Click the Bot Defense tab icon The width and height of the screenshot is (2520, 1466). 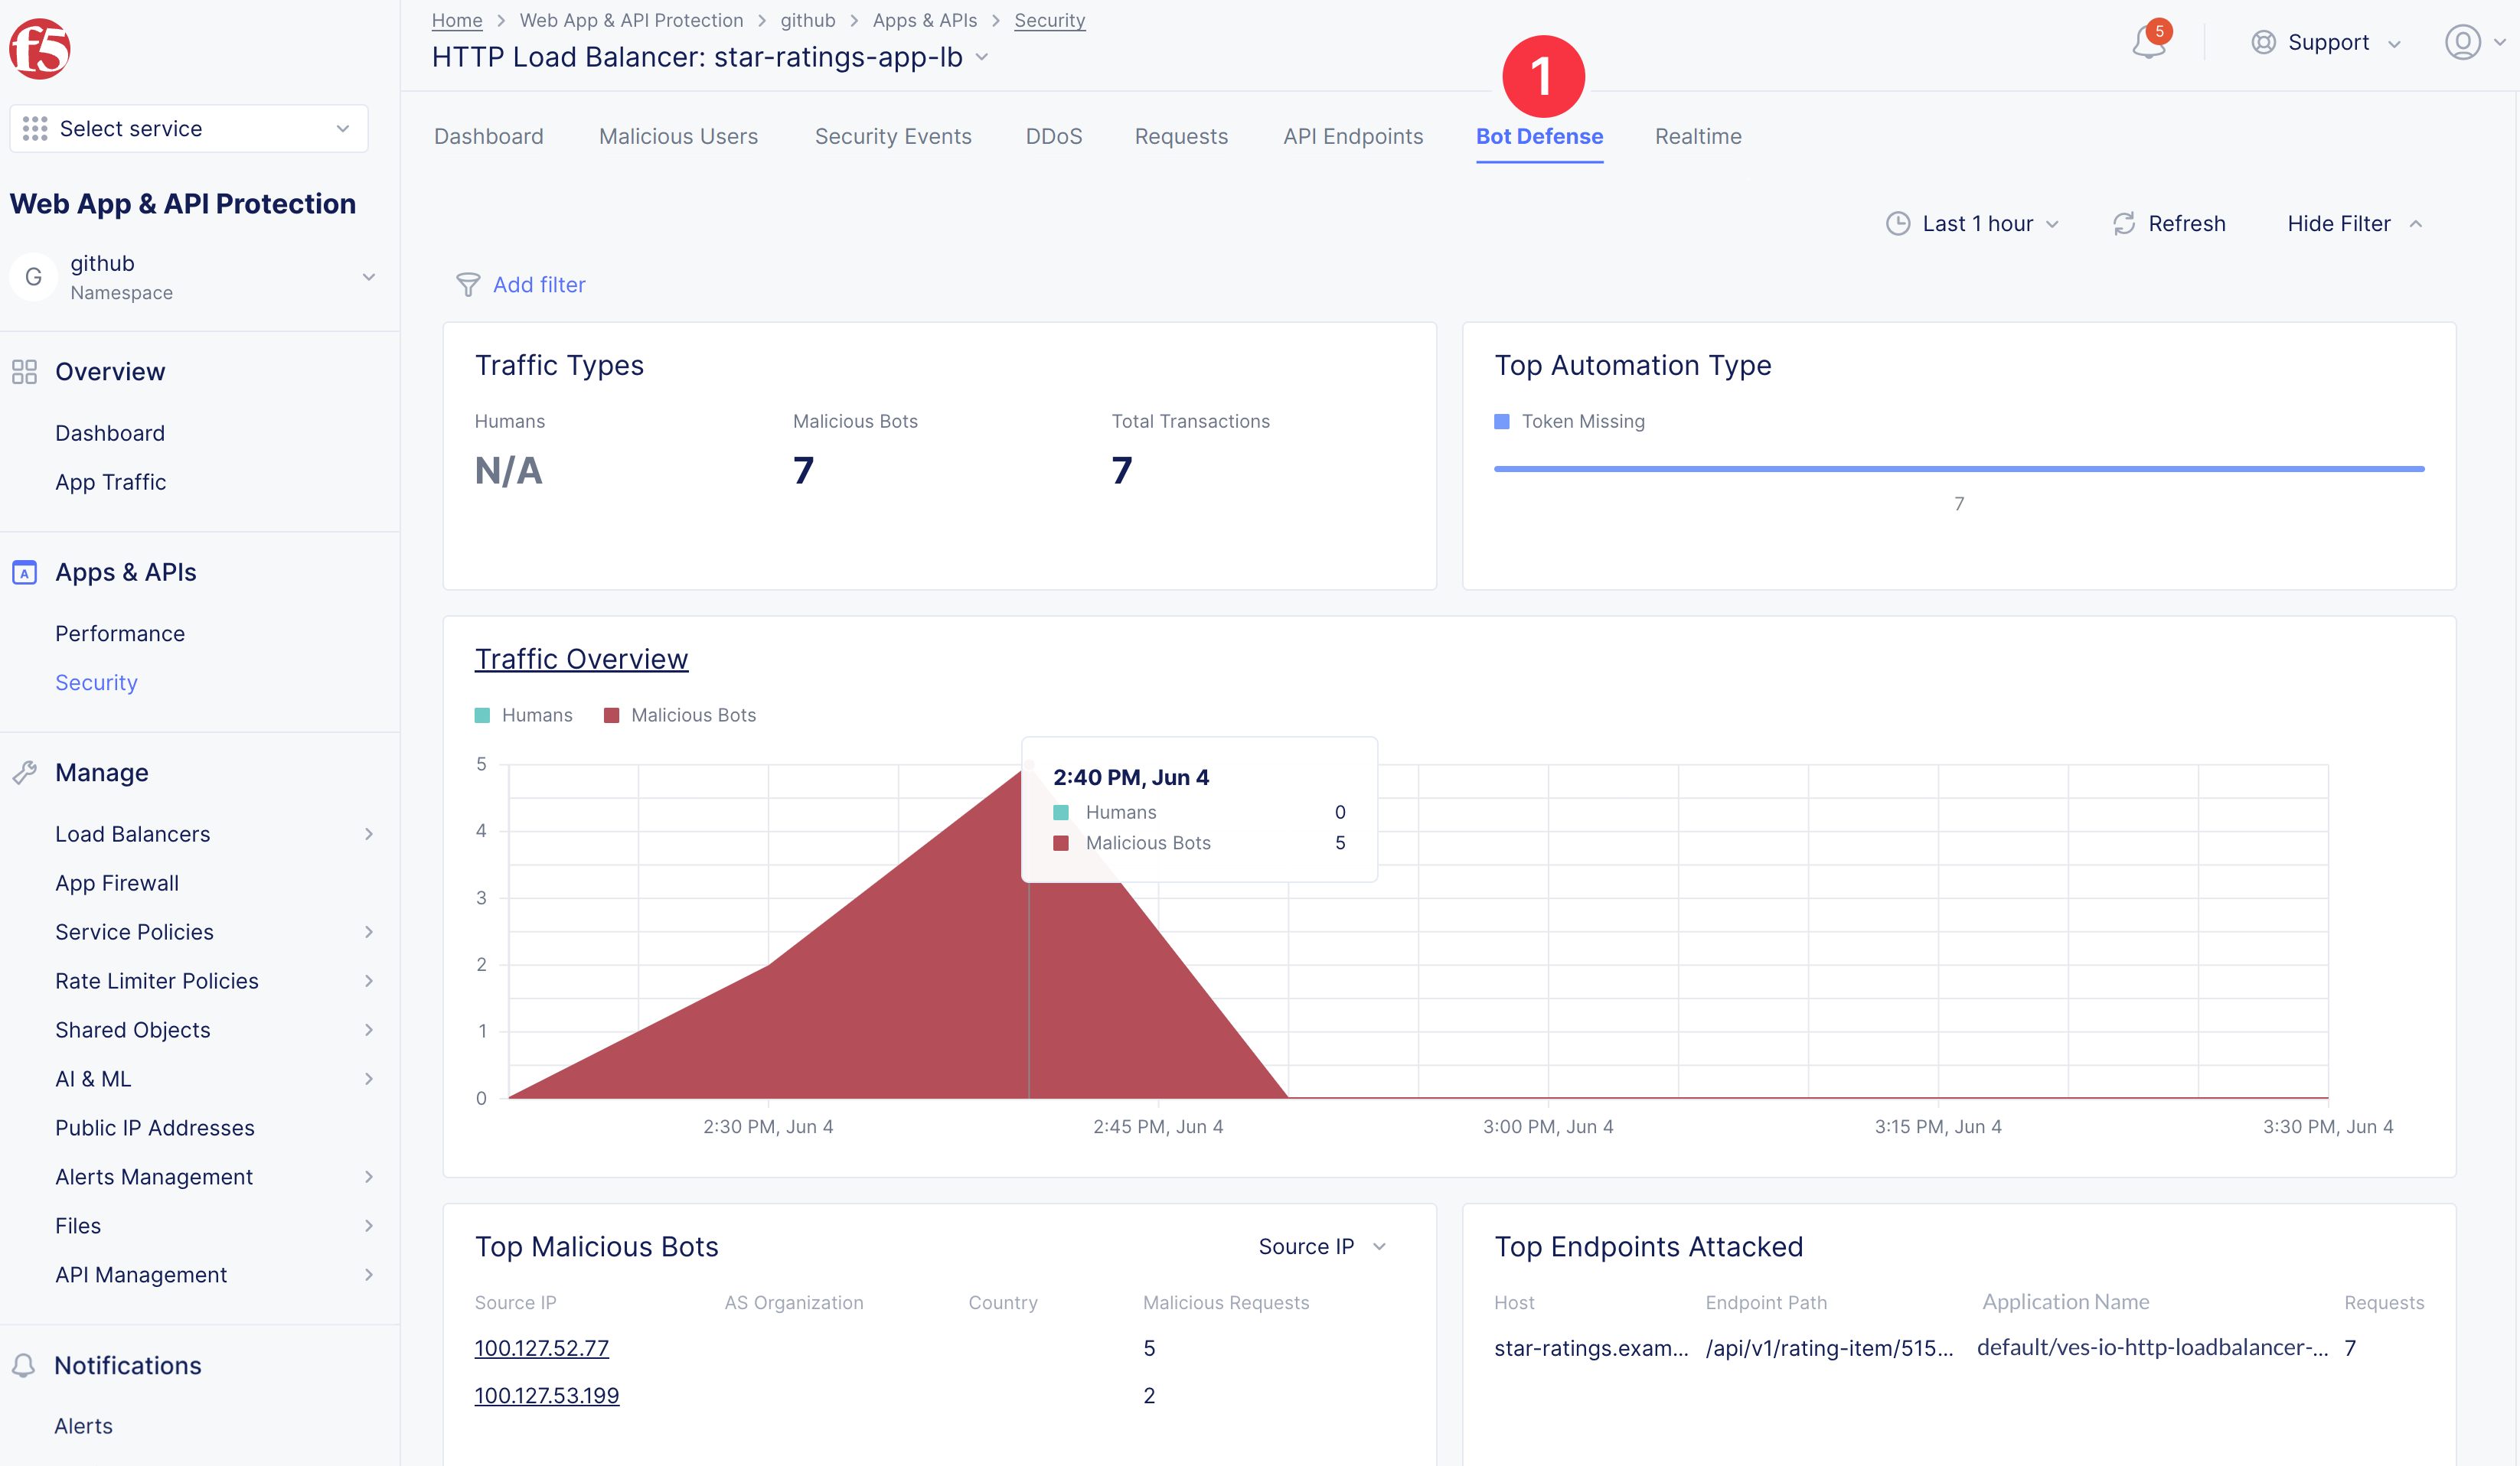click(x=1539, y=136)
